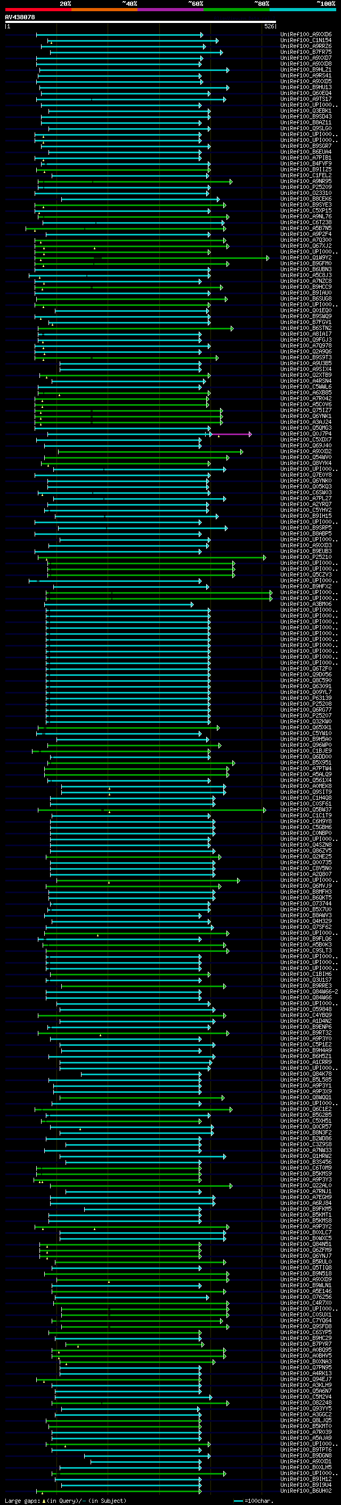
Task: Select the UniRef100_A9XXD8 label
Action: 306,64
